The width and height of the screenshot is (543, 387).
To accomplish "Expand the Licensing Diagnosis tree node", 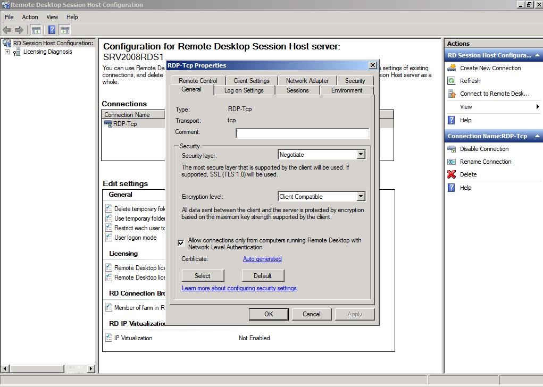I will [7, 52].
